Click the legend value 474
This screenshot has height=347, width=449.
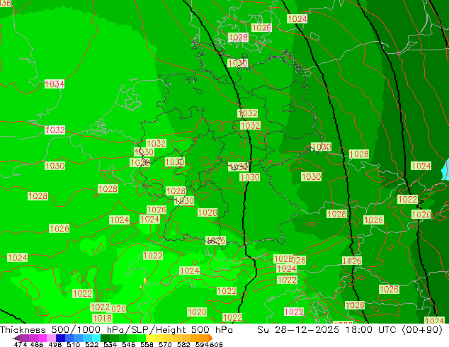tap(21, 344)
